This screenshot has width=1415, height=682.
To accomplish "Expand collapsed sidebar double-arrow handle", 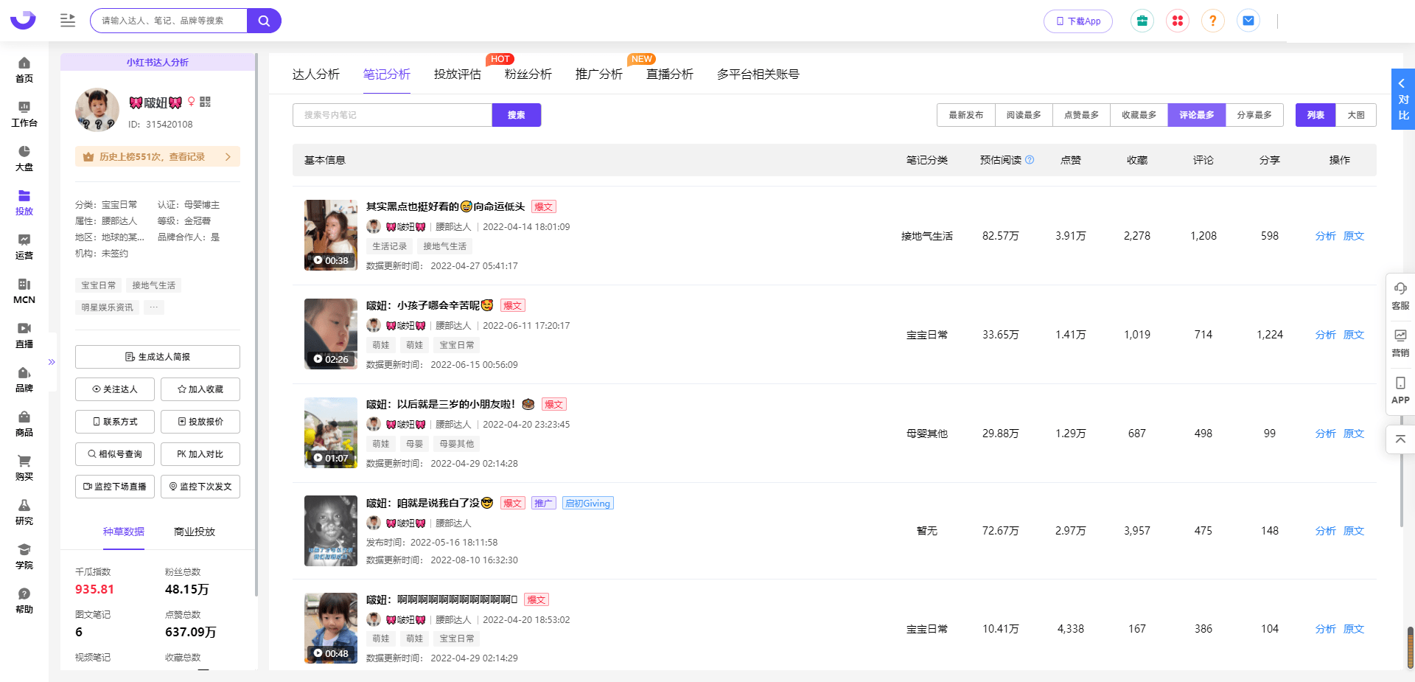I will [x=52, y=362].
